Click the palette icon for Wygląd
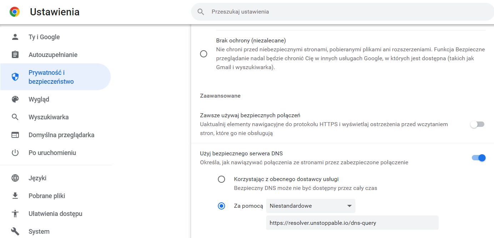The image size is (494, 238). click(15, 99)
